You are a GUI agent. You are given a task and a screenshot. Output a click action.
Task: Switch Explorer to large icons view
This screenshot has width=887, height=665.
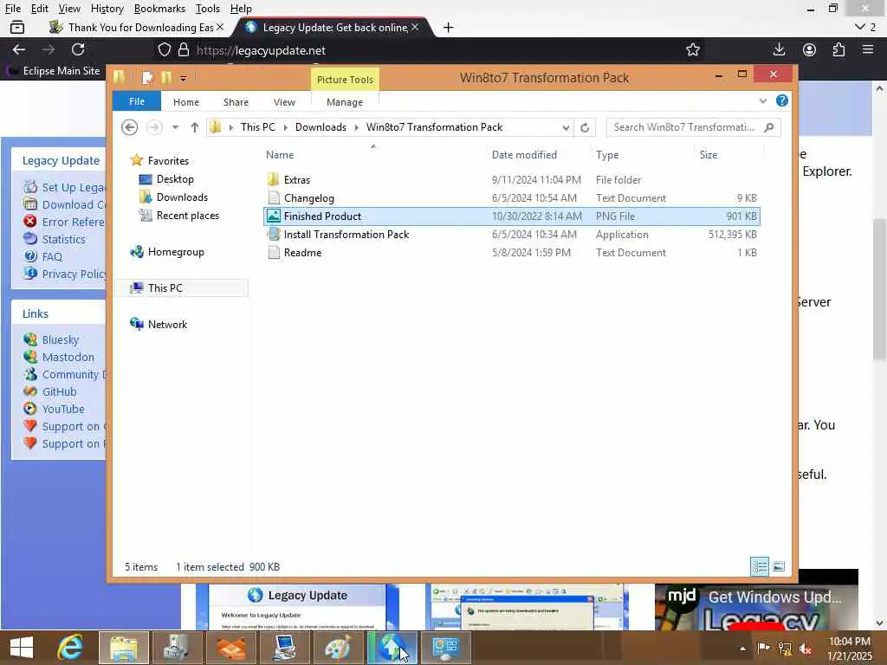779,566
